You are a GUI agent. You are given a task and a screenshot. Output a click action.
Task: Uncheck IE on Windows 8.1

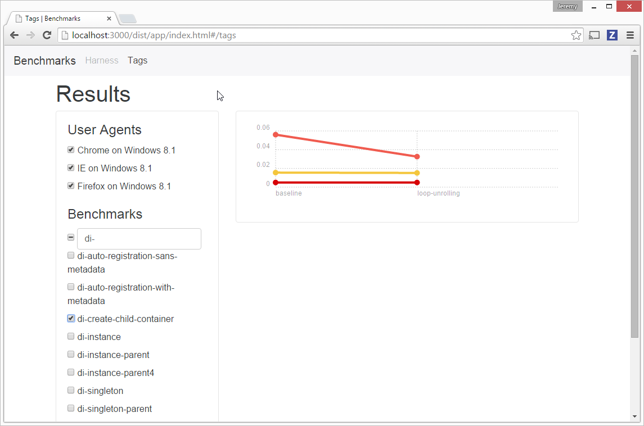pos(71,168)
